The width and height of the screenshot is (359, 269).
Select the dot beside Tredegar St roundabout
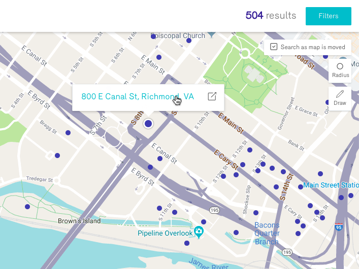[57, 156]
